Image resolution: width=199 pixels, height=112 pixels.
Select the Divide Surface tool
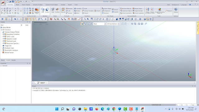pos(57,10)
